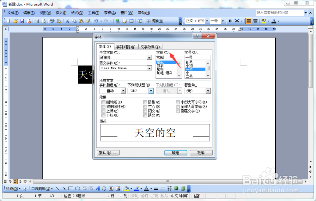The image size is (316, 201).
Task: Open the 表格(A) menu
Action: tap(110, 13)
